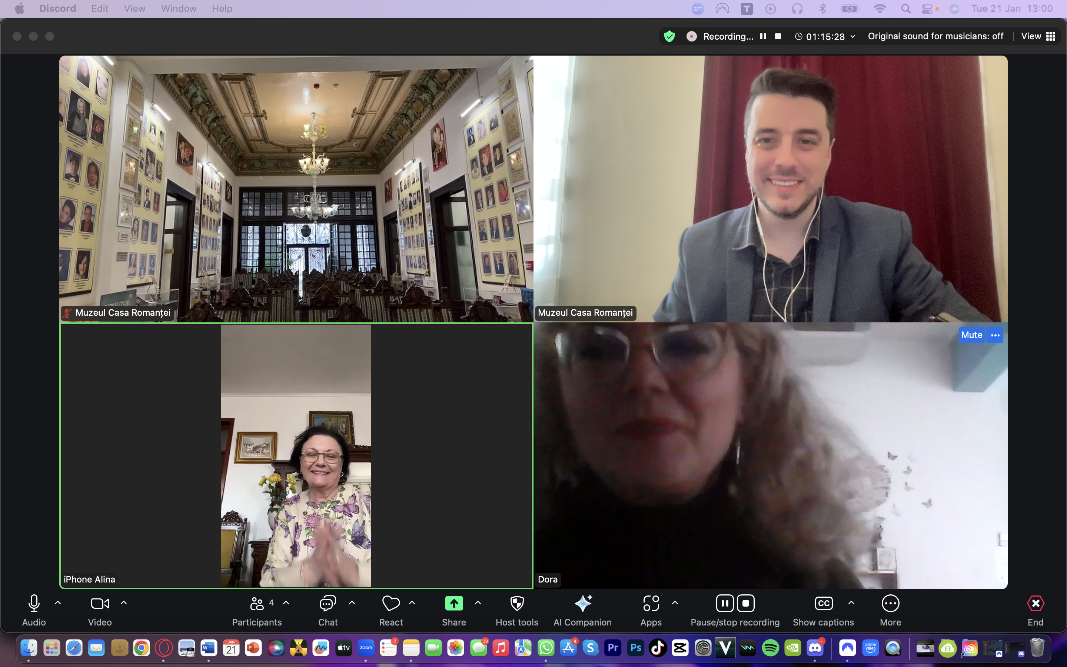1067x667 pixels.
Task: Select the iPhone Alina video tile
Action: point(296,456)
